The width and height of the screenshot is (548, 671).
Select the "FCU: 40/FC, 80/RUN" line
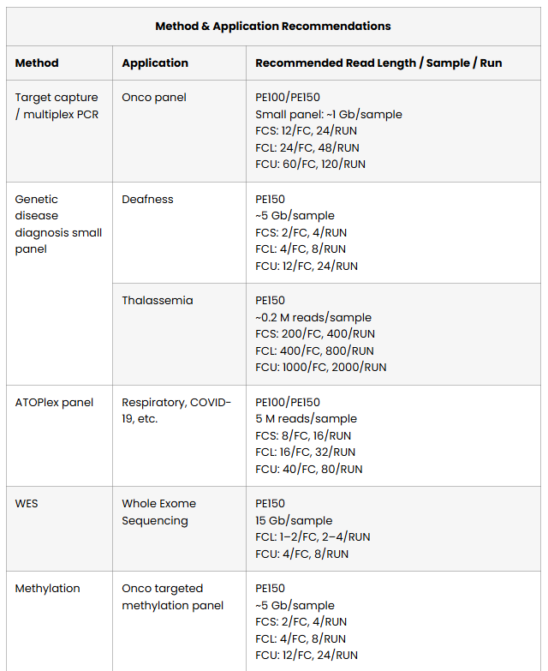[x=308, y=469]
